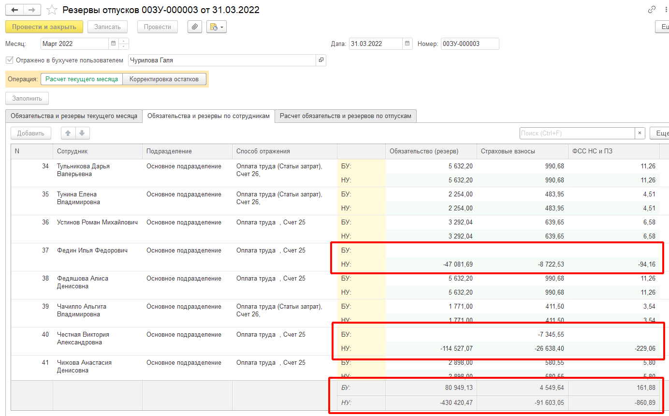This screenshot has height=416, width=669.
Task: Increase month using stepper up arrow
Action: 124,41
